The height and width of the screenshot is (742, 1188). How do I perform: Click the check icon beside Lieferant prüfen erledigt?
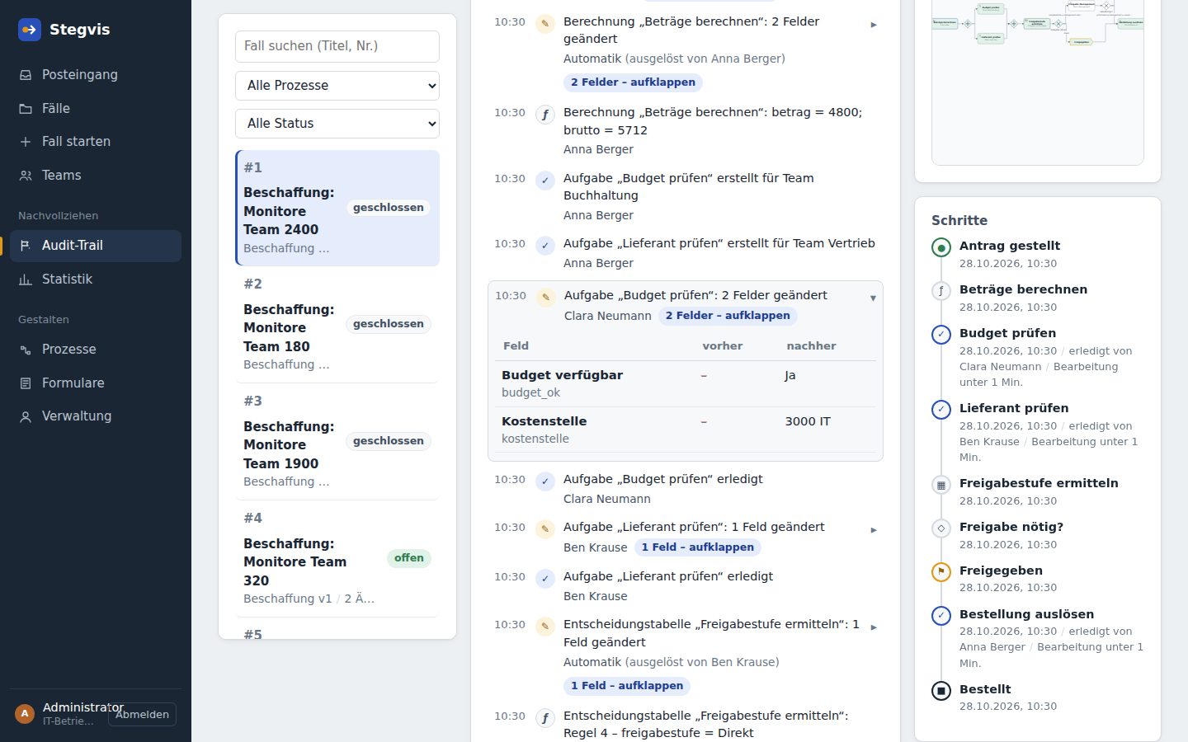pyautogui.click(x=545, y=579)
